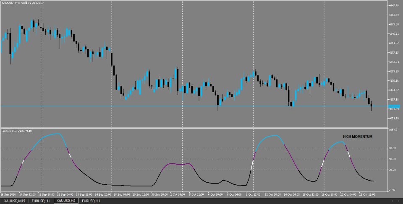Click the chart title XAUUSD, H4: Gold vs US Dollar
This screenshot has width=403, height=204.
pyautogui.click(x=23, y=3)
